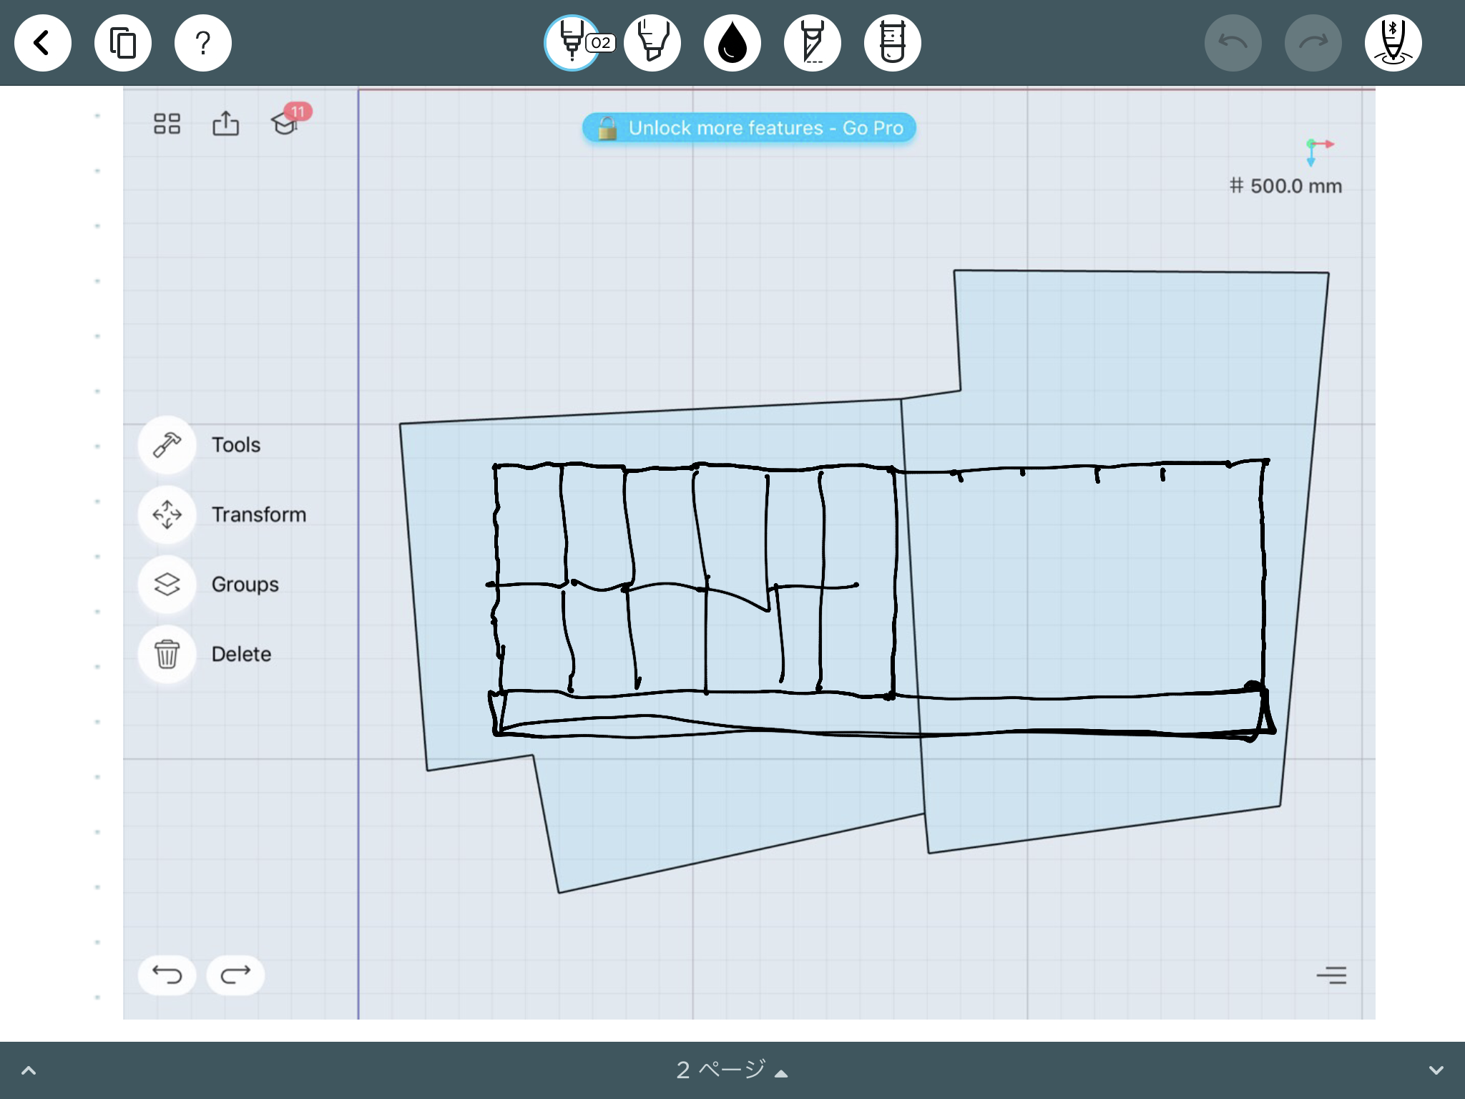Click the canvas undo arrow button

point(167,975)
